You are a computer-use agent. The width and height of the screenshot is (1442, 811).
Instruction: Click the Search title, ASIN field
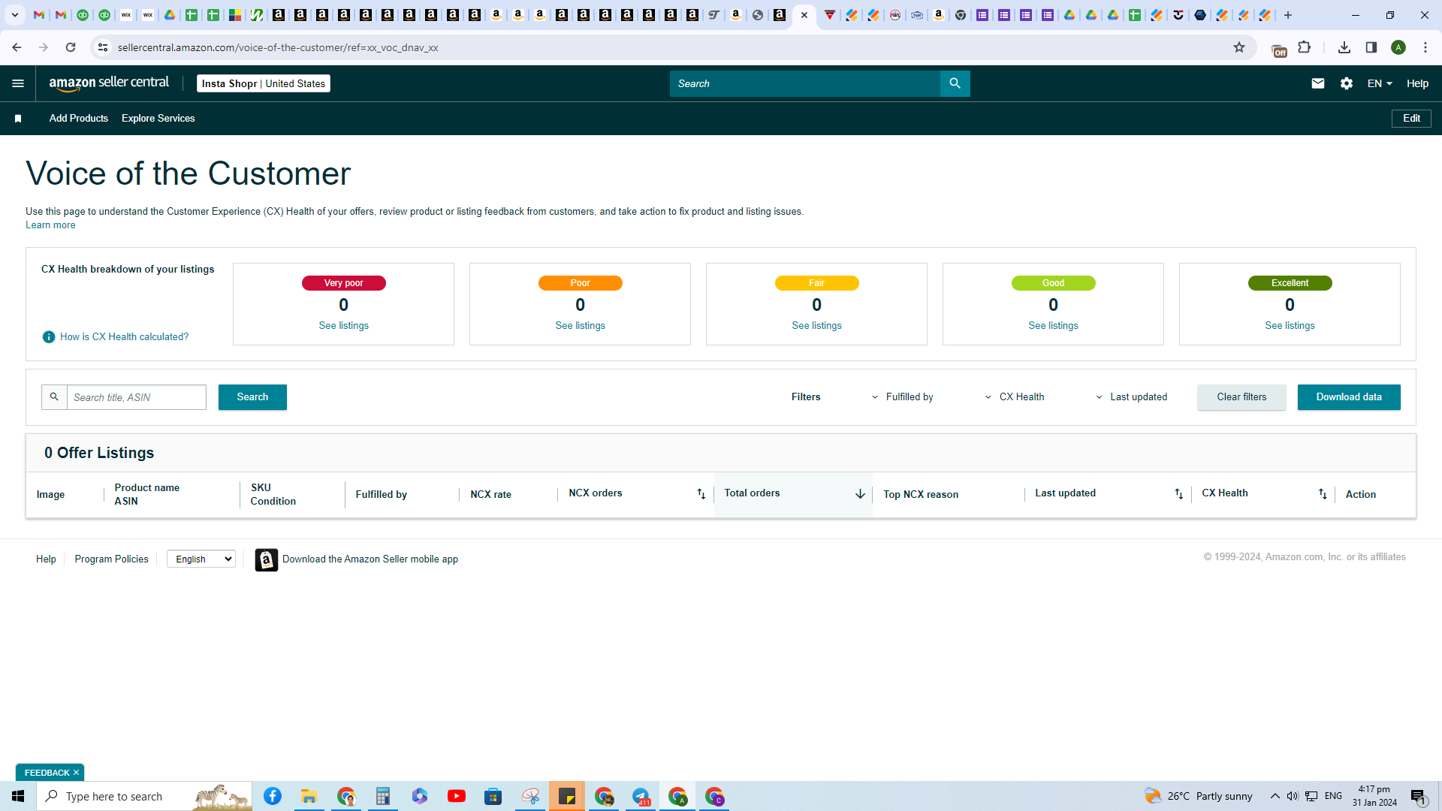pos(137,397)
